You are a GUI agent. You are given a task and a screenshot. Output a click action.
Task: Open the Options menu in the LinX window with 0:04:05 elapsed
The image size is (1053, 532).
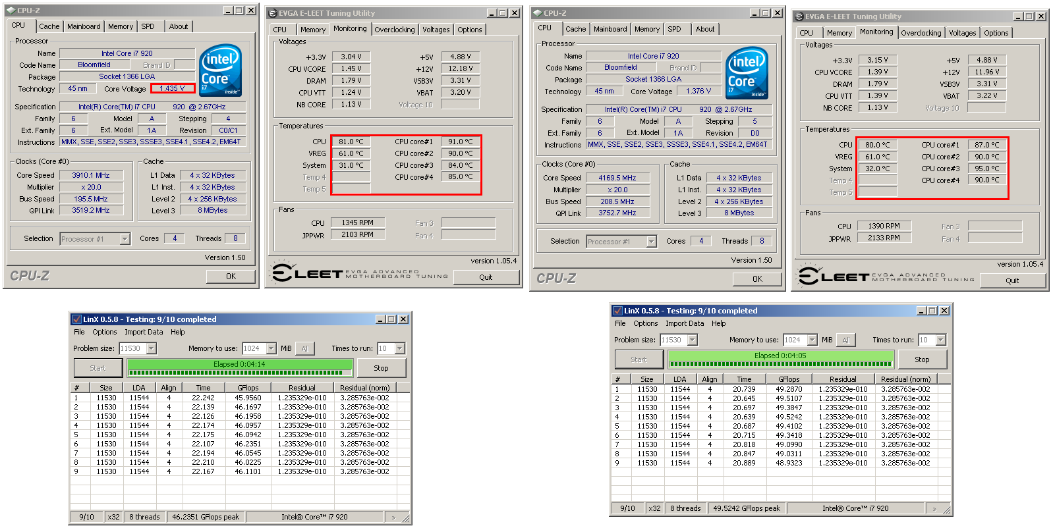tap(646, 323)
